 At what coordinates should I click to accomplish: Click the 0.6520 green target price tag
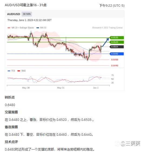(x=117, y=42)
